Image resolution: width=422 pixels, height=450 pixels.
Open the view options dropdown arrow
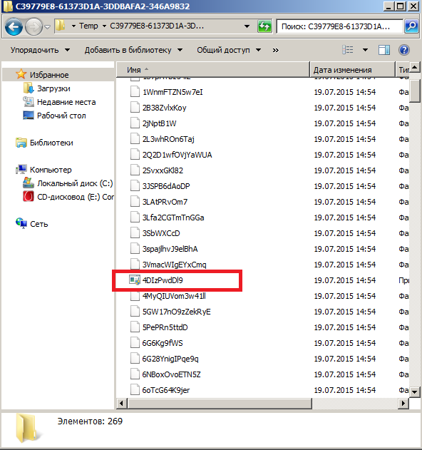365,50
